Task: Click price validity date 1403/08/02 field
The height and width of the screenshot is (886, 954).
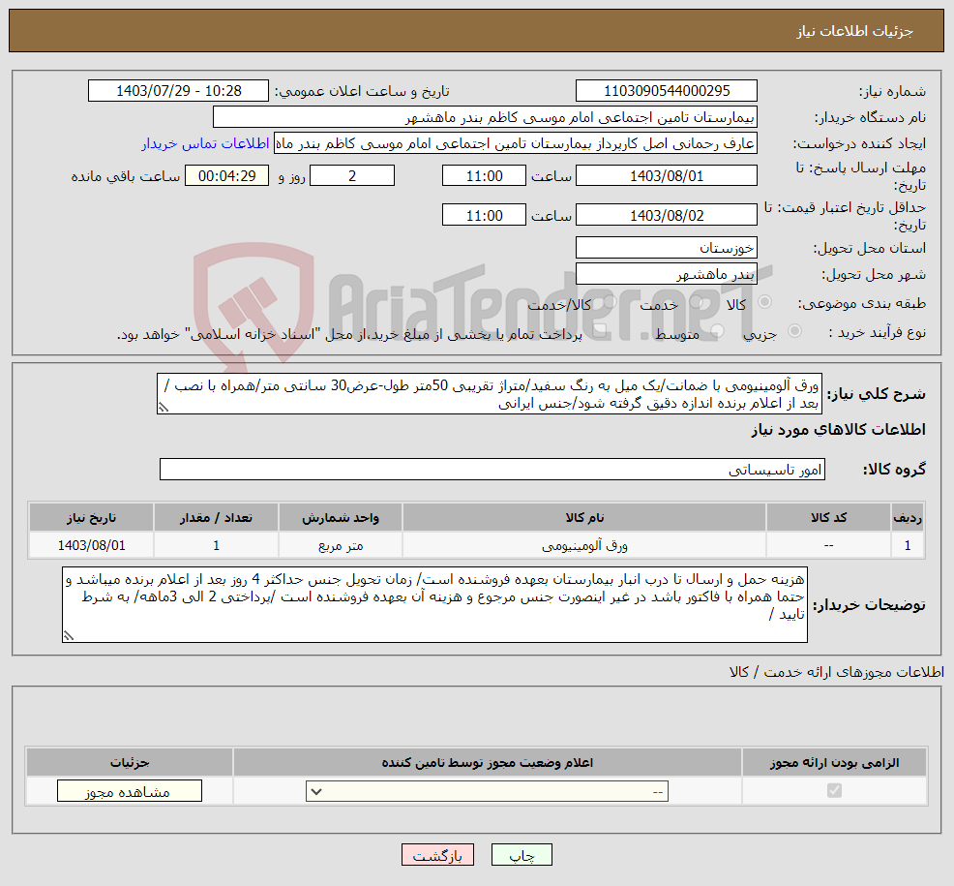Action: point(667,215)
